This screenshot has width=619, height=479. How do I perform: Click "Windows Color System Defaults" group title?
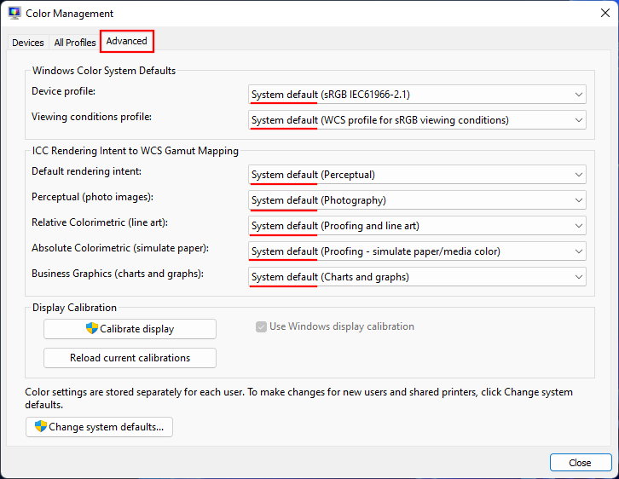[104, 71]
